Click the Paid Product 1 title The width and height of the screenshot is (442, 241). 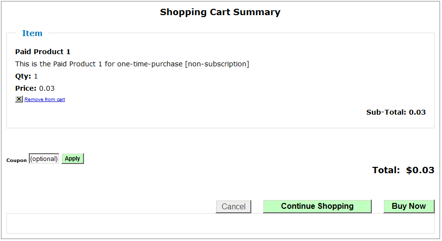coord(43,52)
